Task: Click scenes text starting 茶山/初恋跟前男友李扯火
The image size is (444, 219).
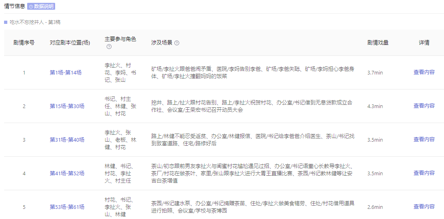Action: (x=252, y=173)
